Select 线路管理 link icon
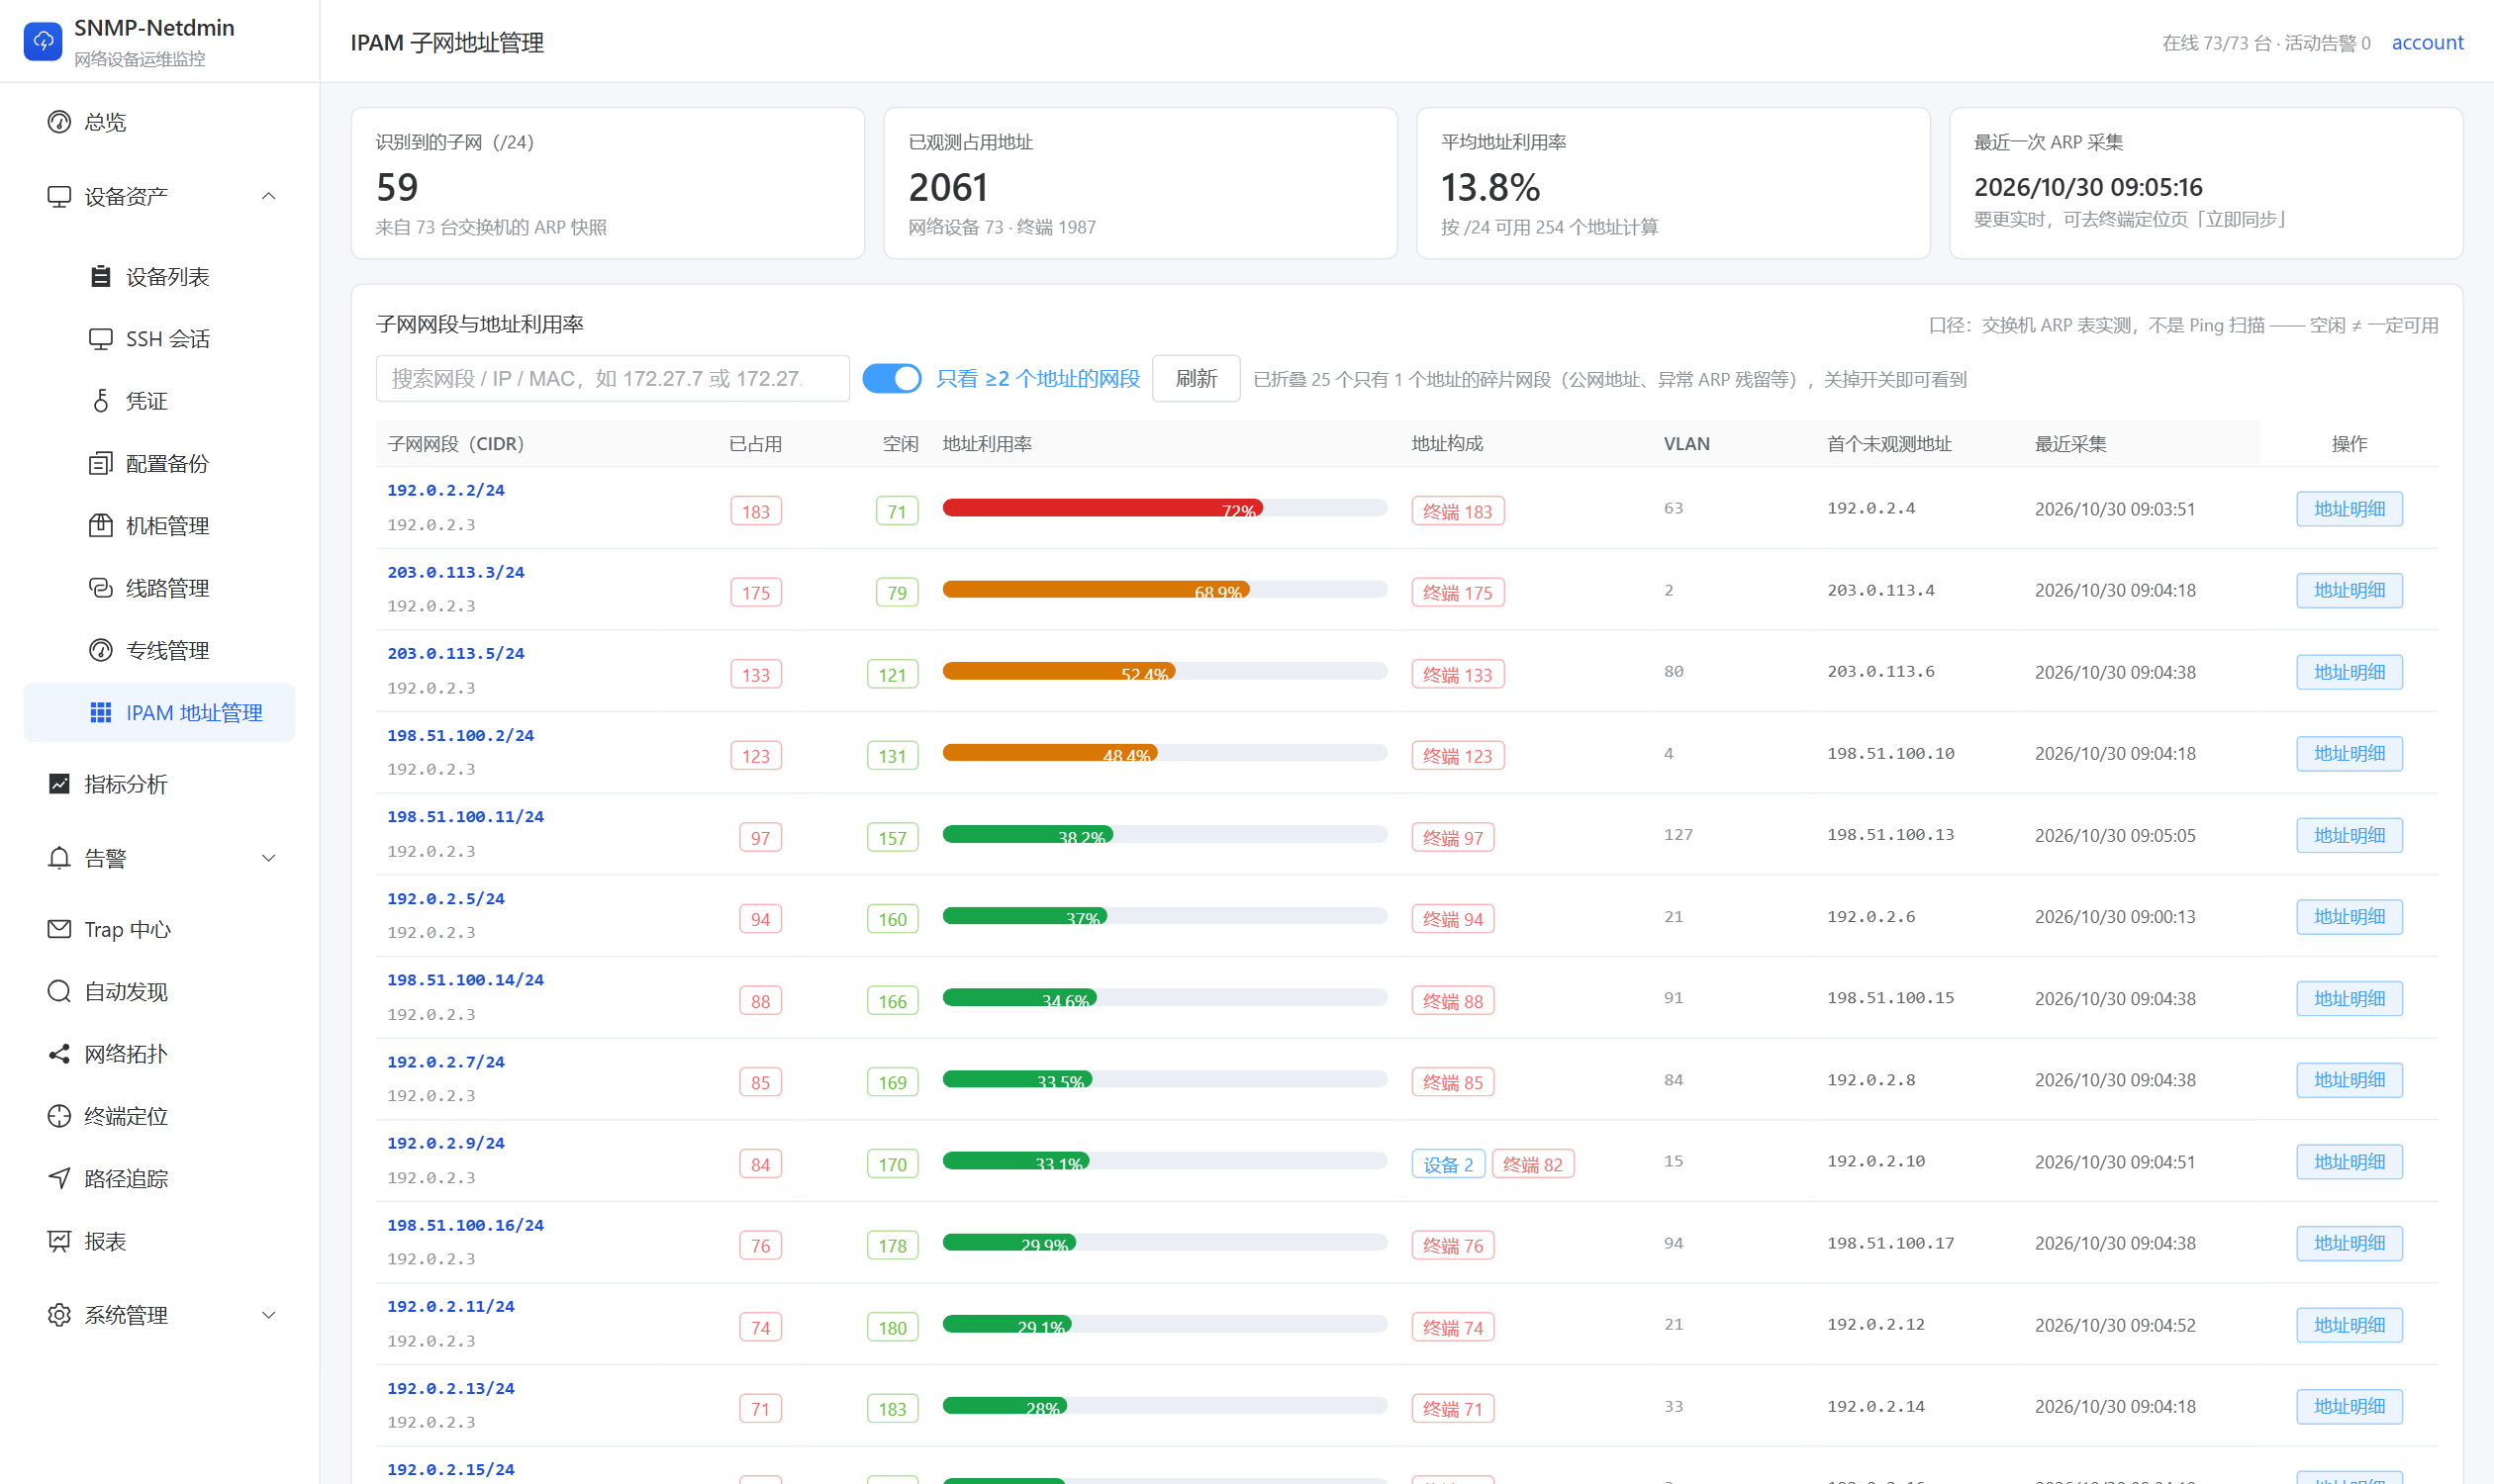 coord(101,588)
